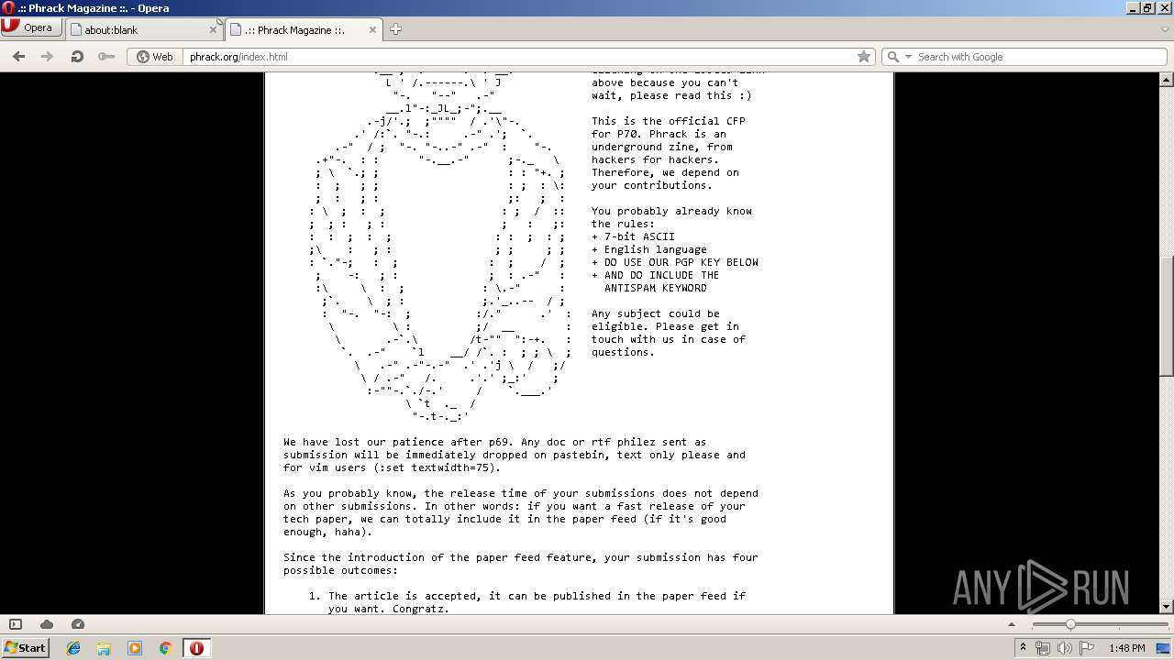This screenshot has width=1174, height=660.
Task: Select Opera taskbar button
Action: click(196, 648)
